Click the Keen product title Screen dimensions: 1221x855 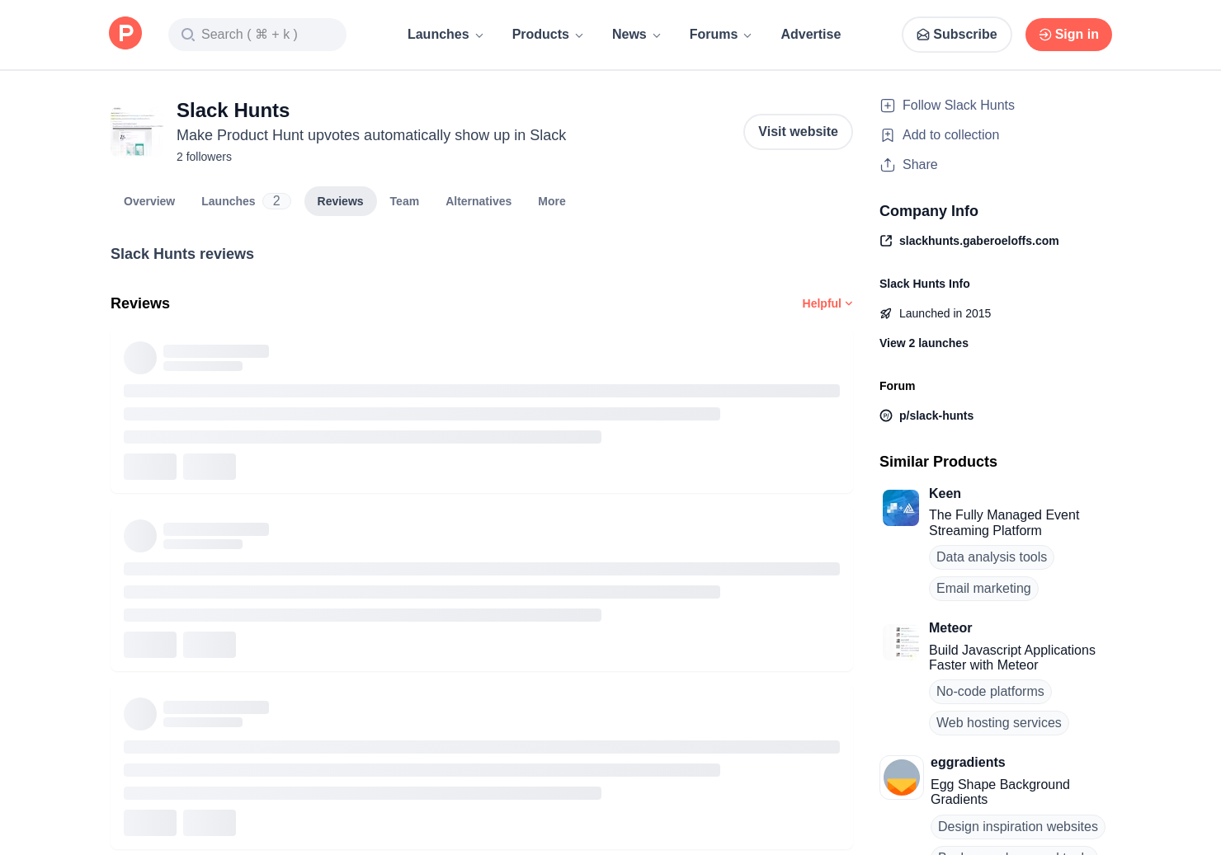(x=945, y=493)
